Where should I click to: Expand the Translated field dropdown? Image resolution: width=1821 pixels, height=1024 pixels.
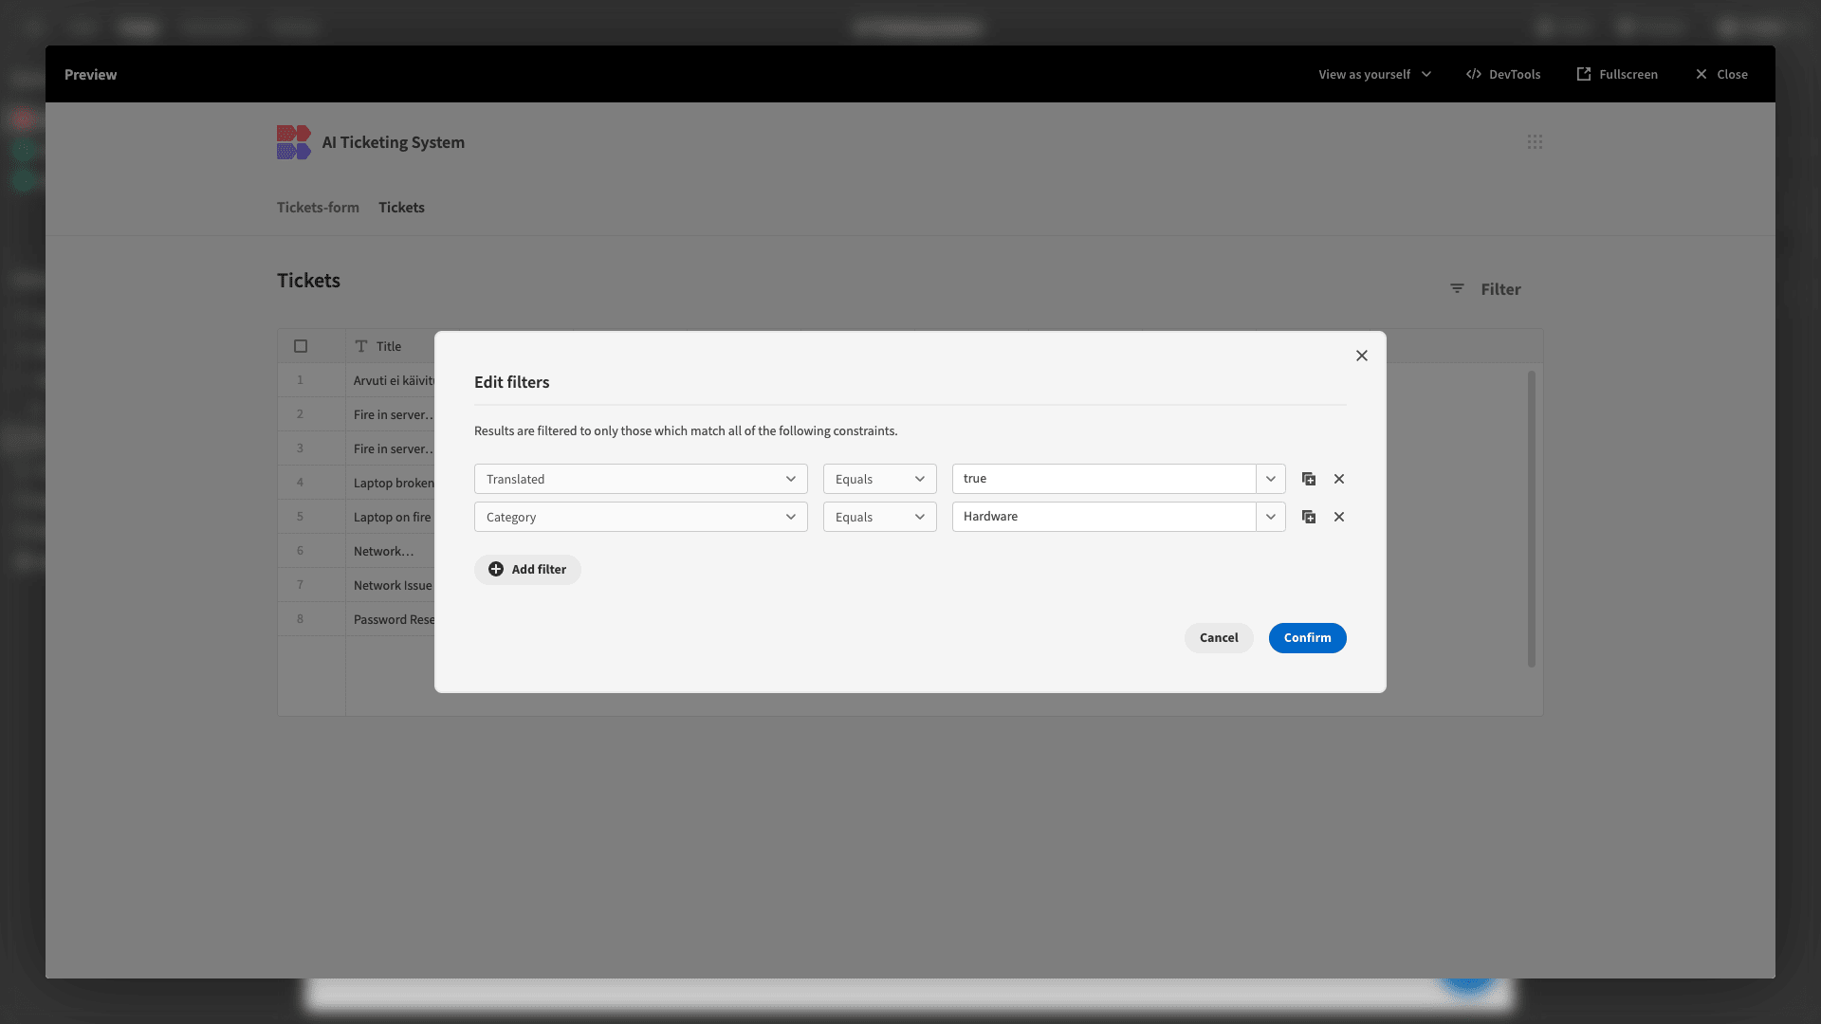tap(641, 479)
